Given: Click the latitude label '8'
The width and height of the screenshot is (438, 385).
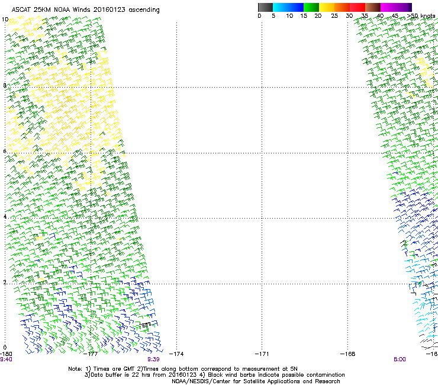Looking at the screenshot, I should [5, 85].
